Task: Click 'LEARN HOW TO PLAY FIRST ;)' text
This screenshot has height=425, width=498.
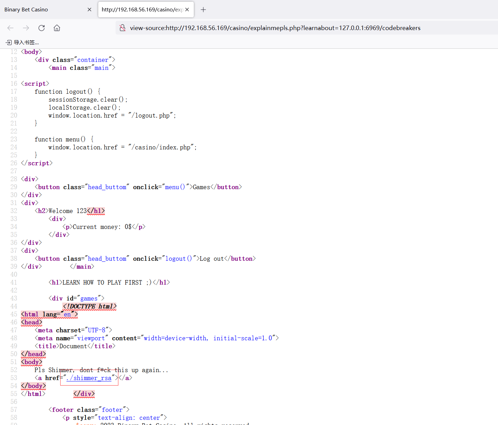Action: tap(107, 283)
